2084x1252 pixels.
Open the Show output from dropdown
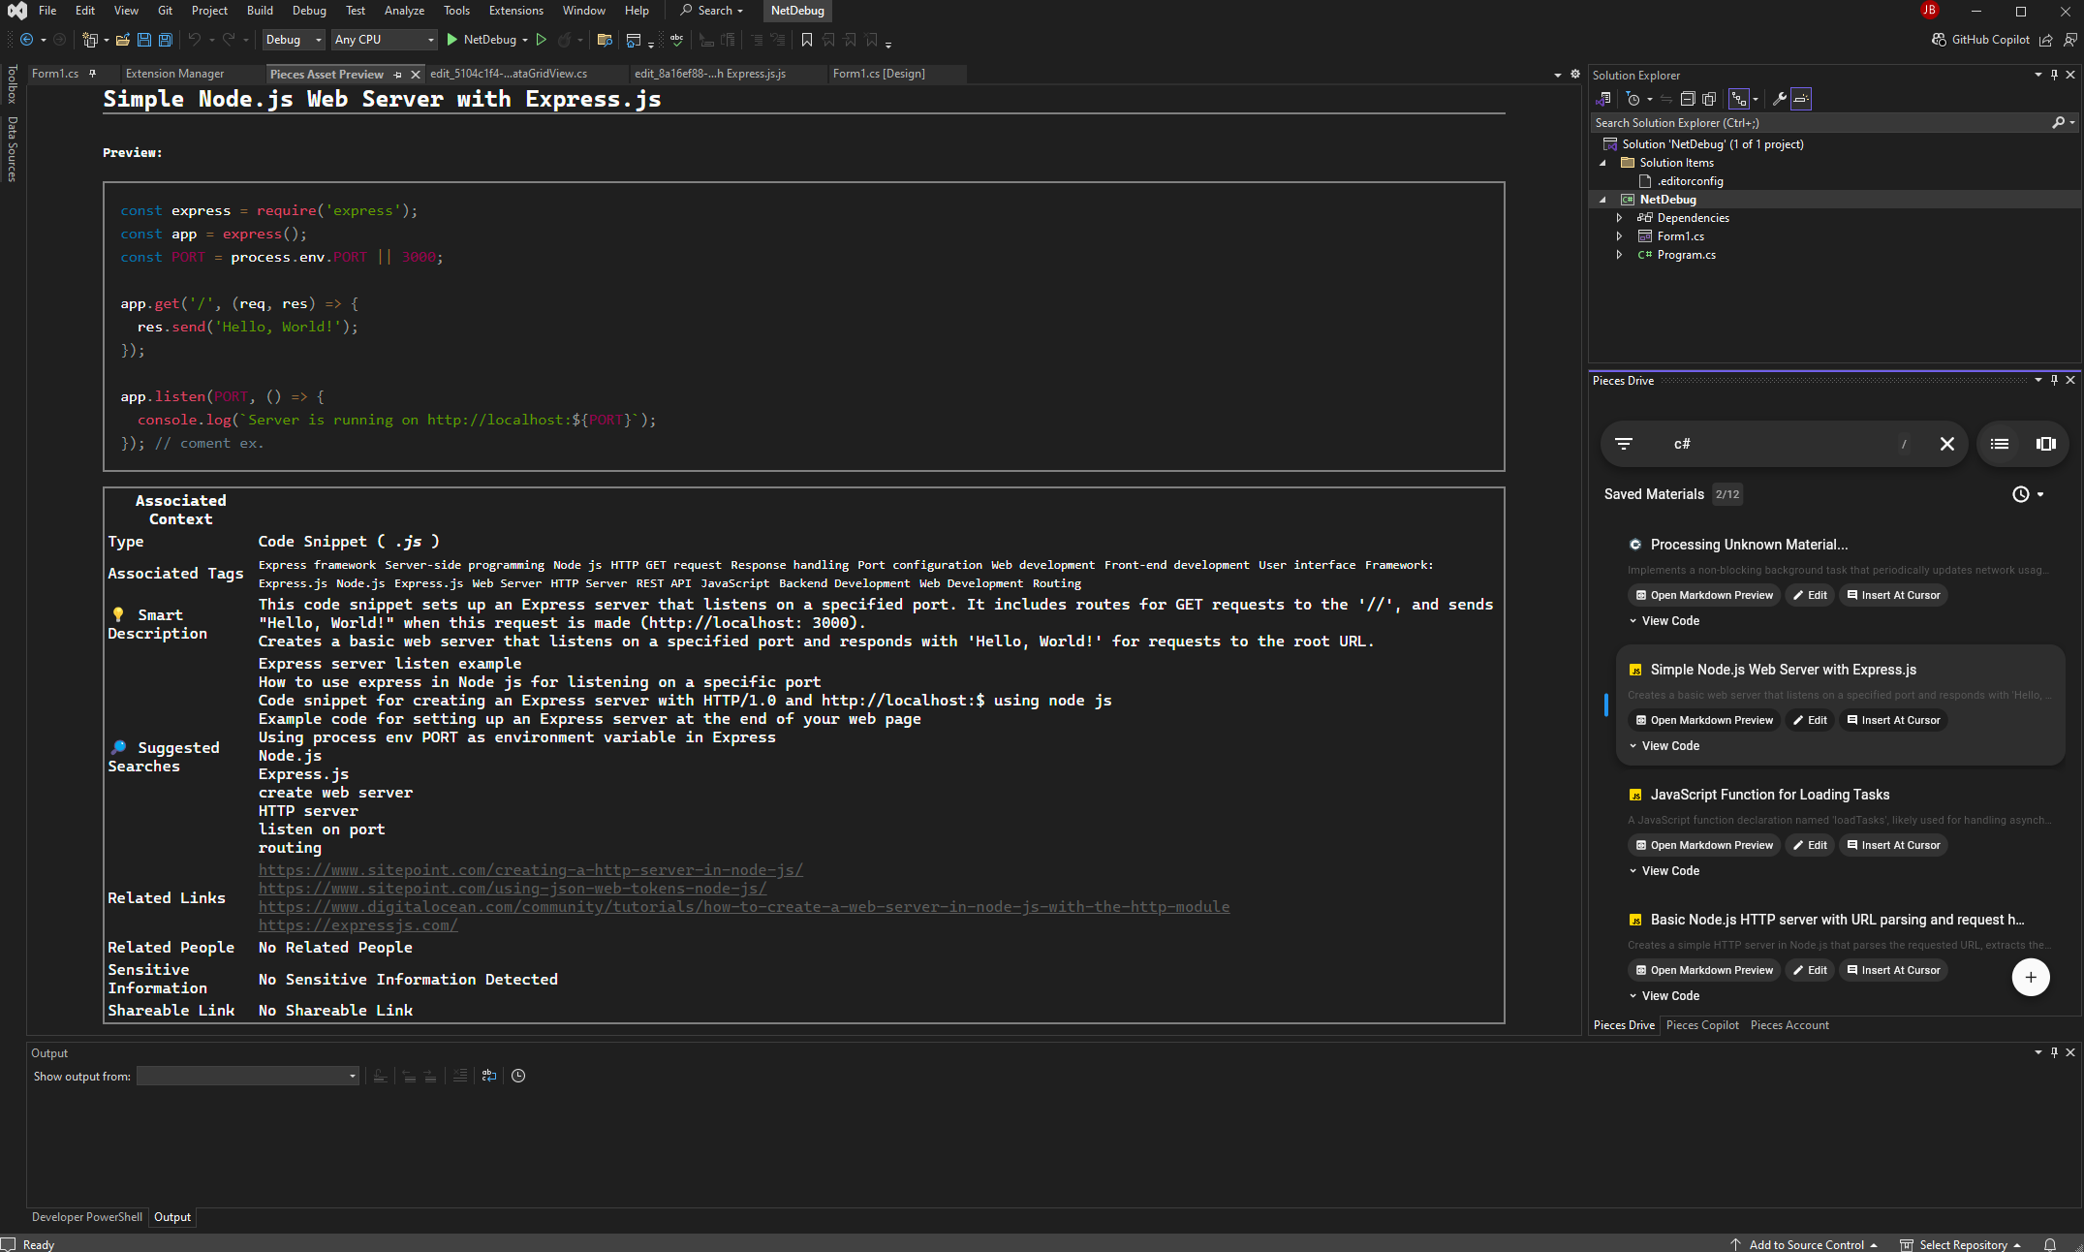(x=248, y=1076)
